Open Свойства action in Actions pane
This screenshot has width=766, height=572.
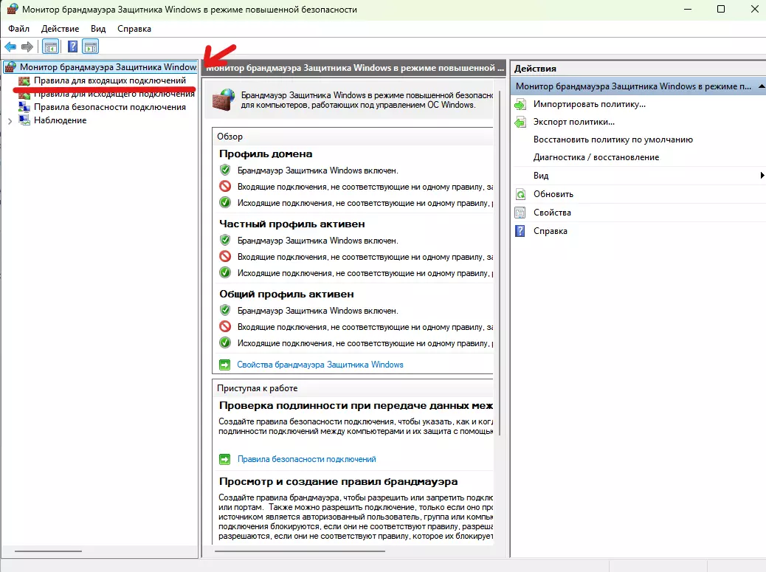point(552,213)
